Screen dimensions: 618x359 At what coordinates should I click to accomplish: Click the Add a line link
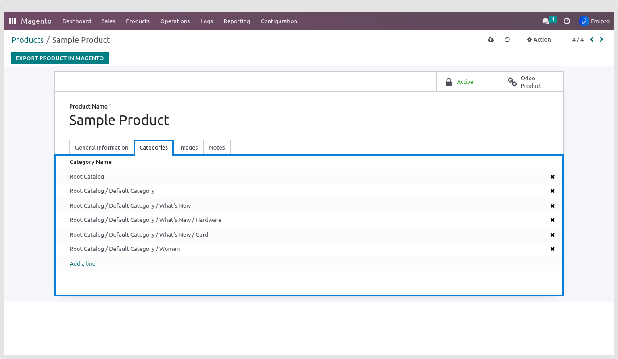pyautogui.click(x=83, y=264)
